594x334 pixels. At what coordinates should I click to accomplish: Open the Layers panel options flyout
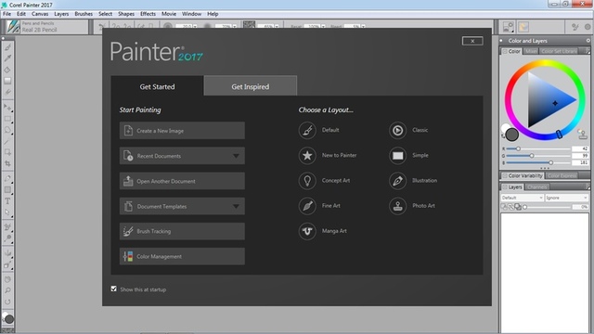pos(588,186)
